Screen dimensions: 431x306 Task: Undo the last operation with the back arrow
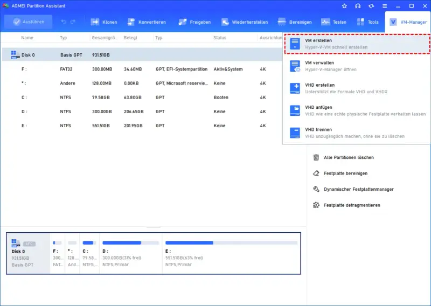point(64,22)
